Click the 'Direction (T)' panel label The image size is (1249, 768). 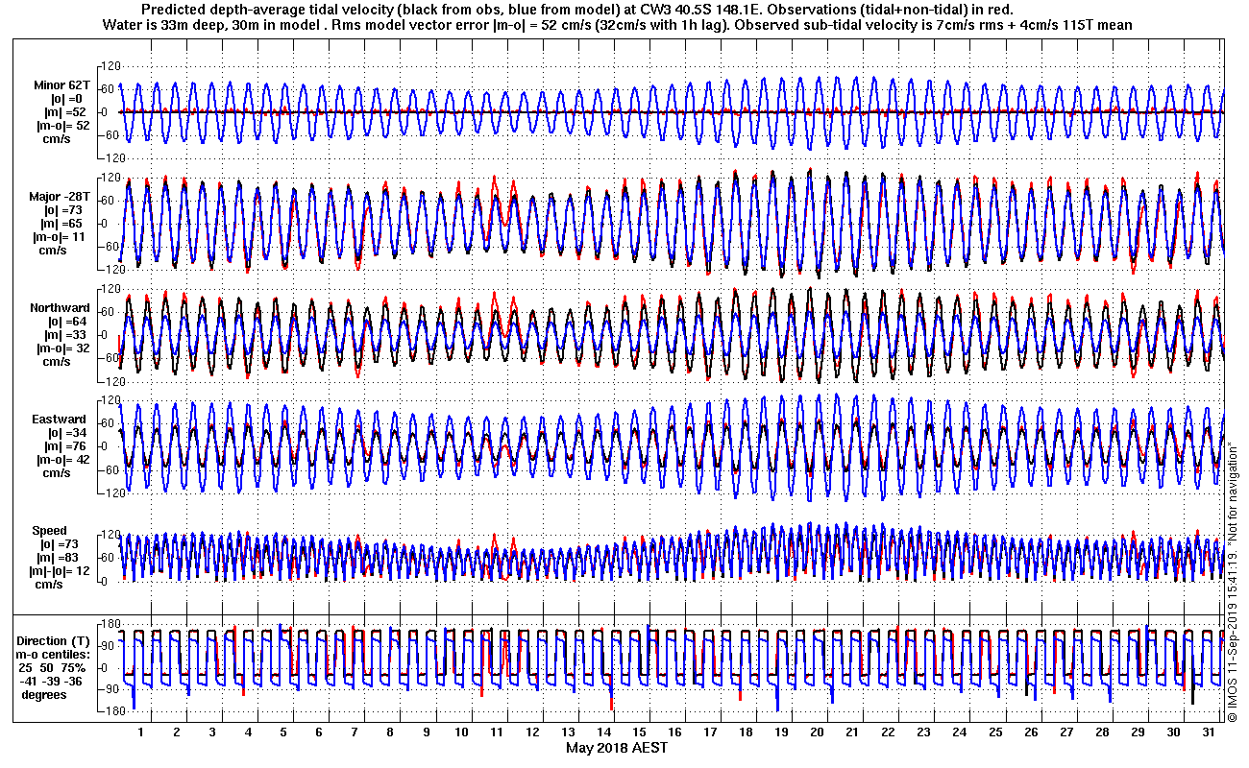click(x=56, y=640)
